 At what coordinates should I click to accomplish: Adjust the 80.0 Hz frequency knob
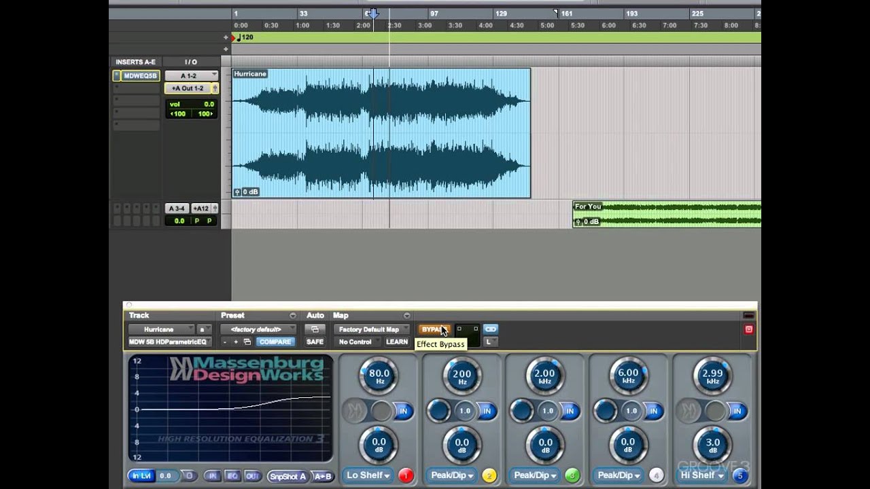coord(379,376)
